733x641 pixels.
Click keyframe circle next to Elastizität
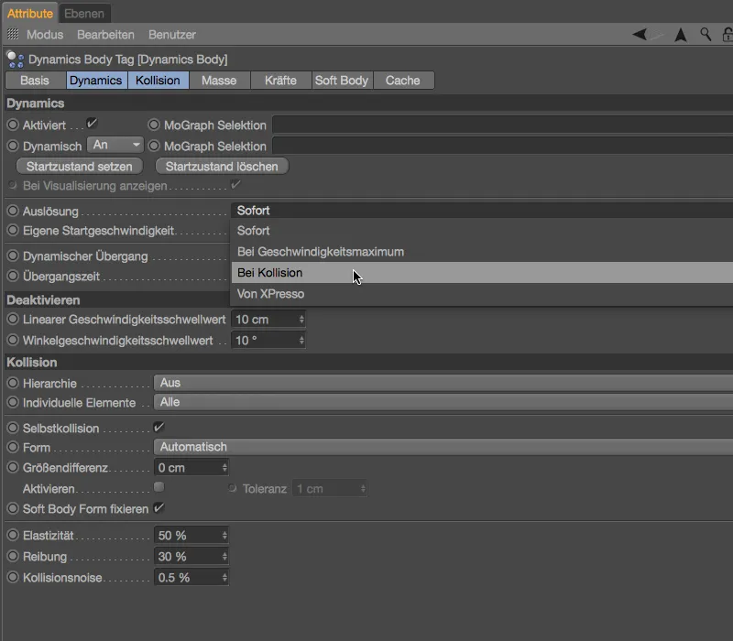point(13,536)
